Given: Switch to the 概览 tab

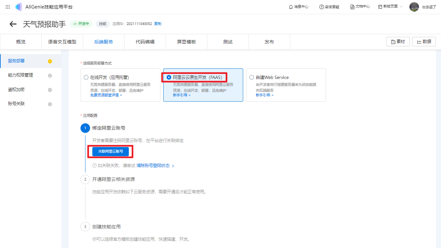Looking at the screenshot, I should point(21,42).
